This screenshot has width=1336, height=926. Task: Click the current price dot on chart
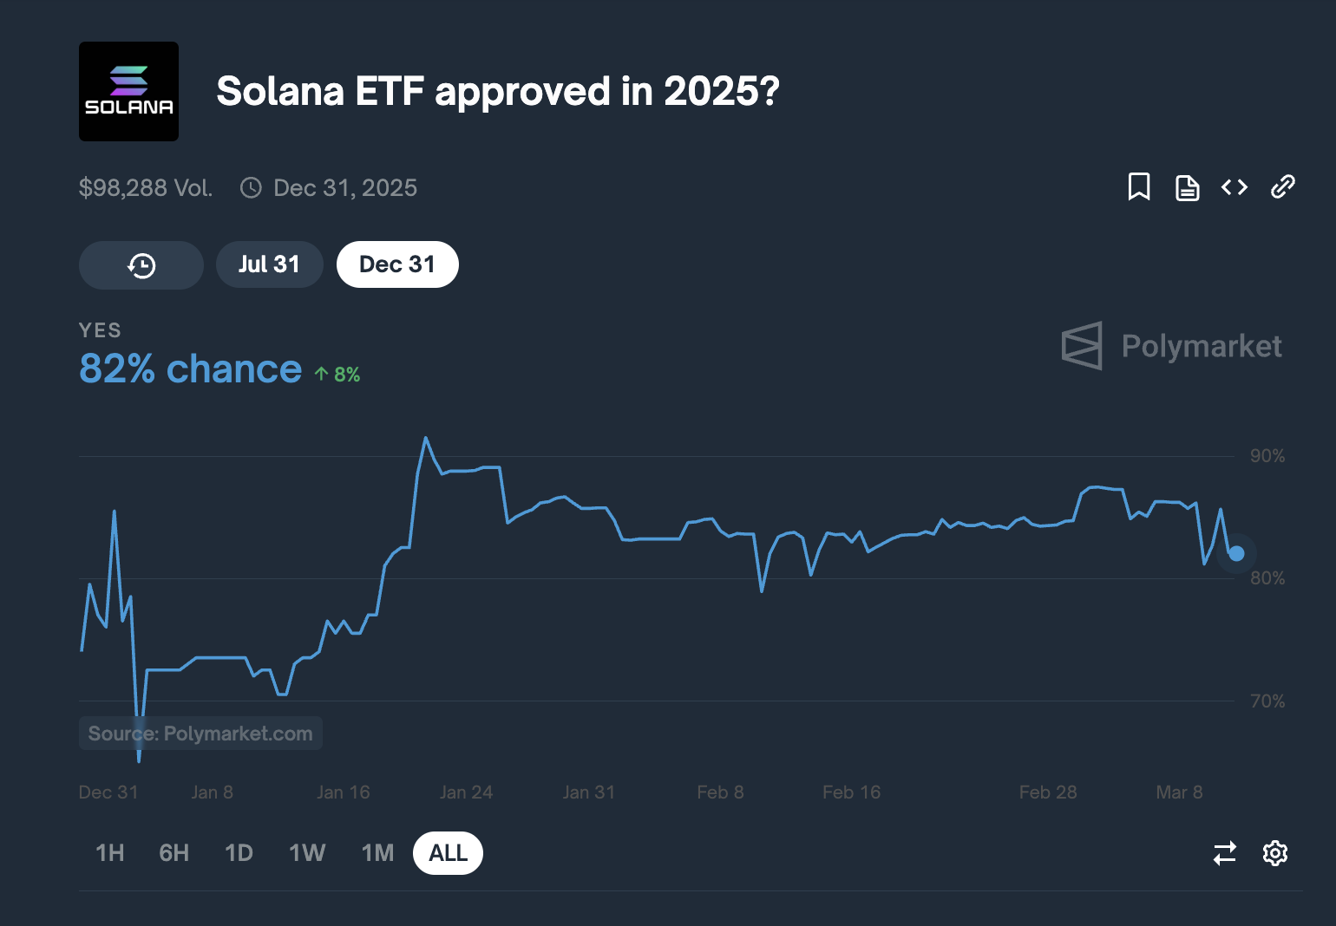[x=1236, y=553]
